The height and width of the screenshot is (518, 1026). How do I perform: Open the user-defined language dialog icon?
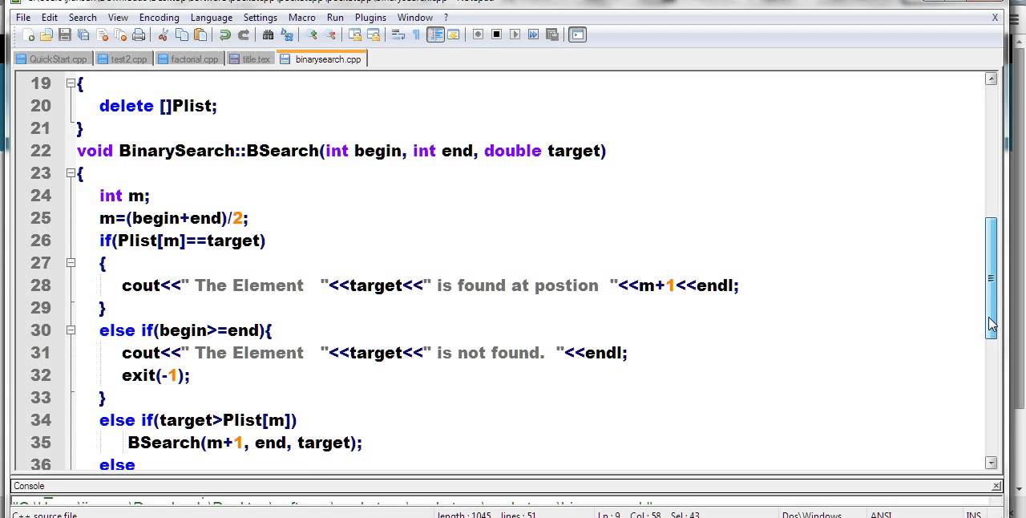coord(453,34)
